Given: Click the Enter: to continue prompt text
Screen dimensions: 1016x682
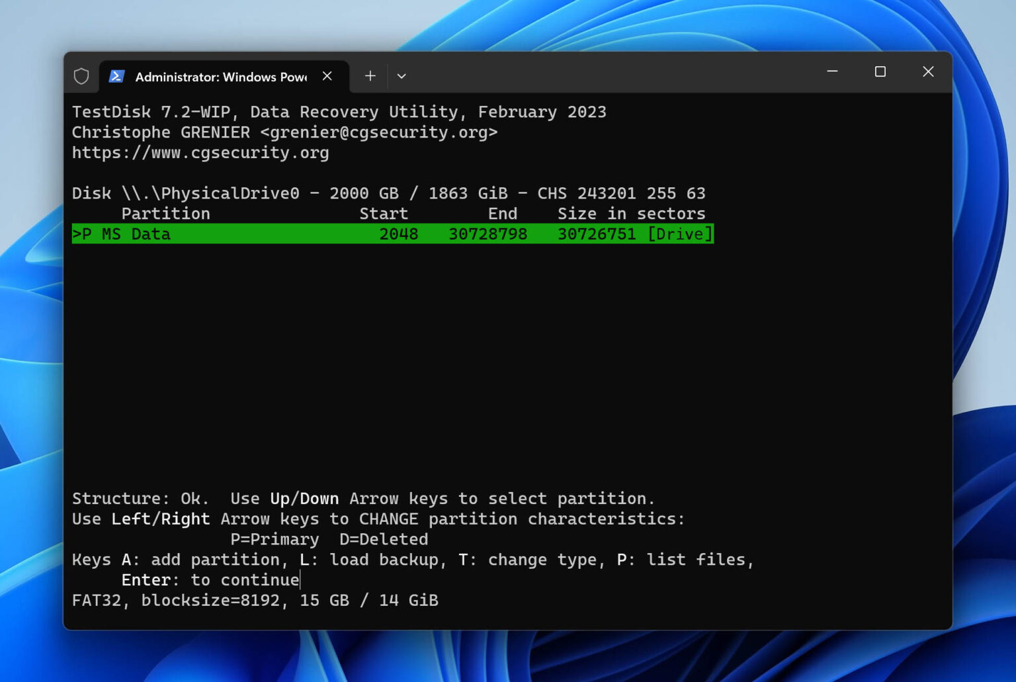Looking at the screenshot, I should coord(210,579).
